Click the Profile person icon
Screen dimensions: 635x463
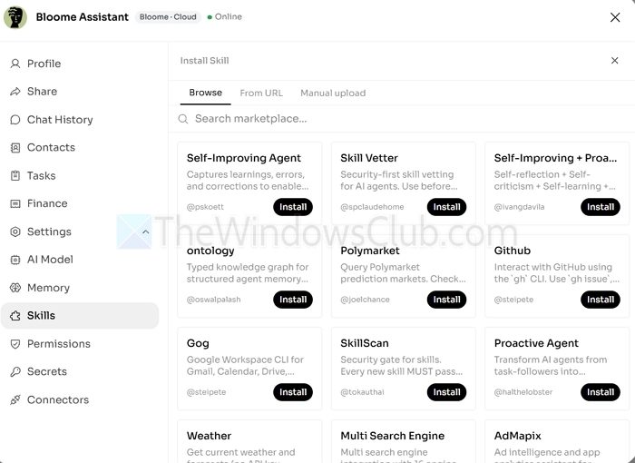(x=15, y=64)
